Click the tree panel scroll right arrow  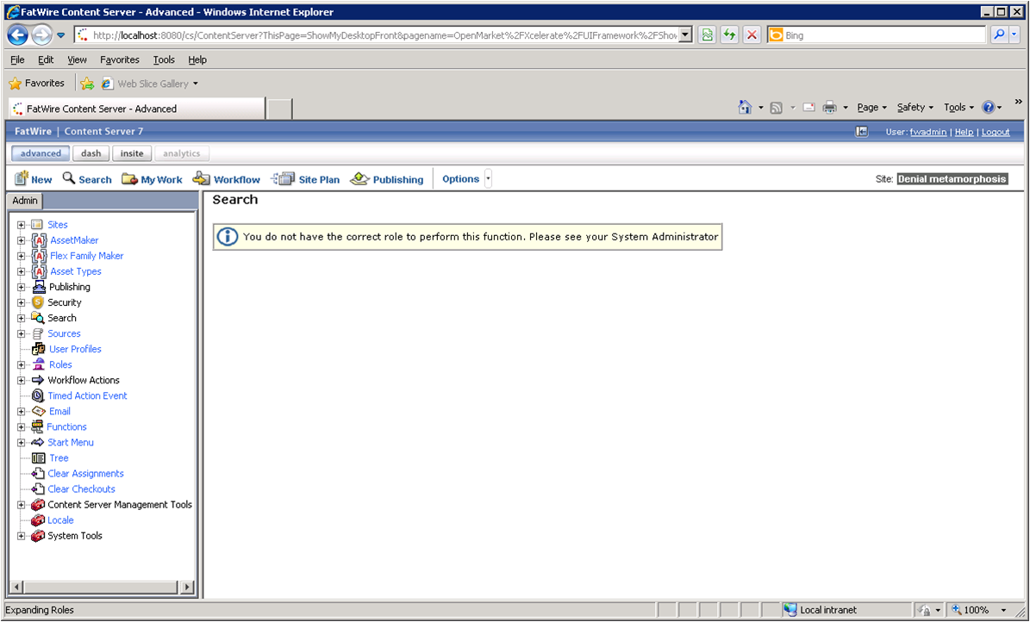point(187,587)
